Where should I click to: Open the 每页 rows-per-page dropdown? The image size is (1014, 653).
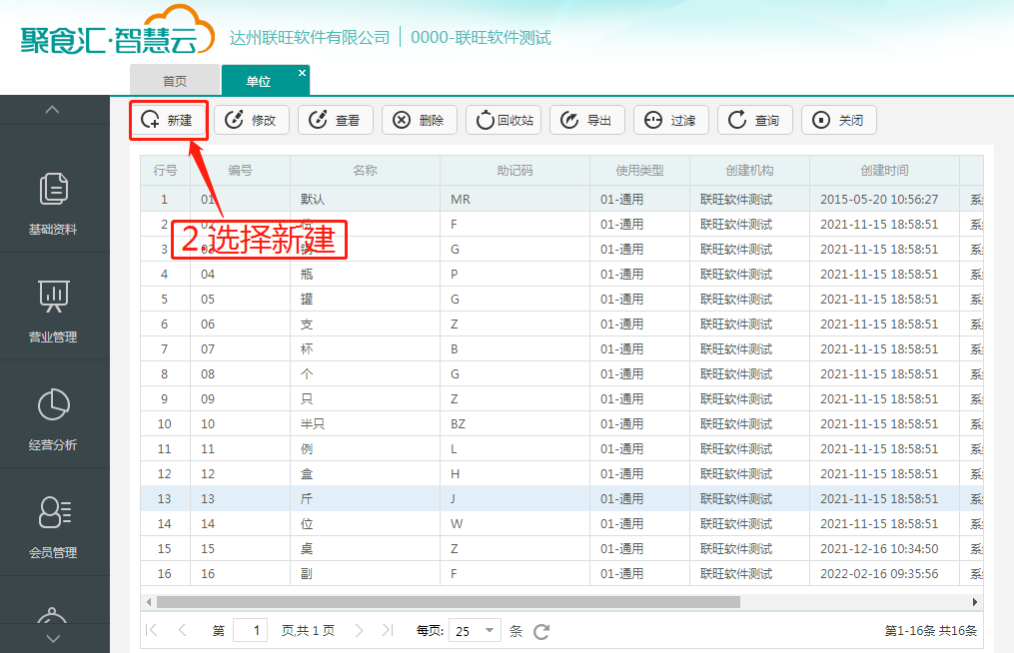tap(476, 630)
